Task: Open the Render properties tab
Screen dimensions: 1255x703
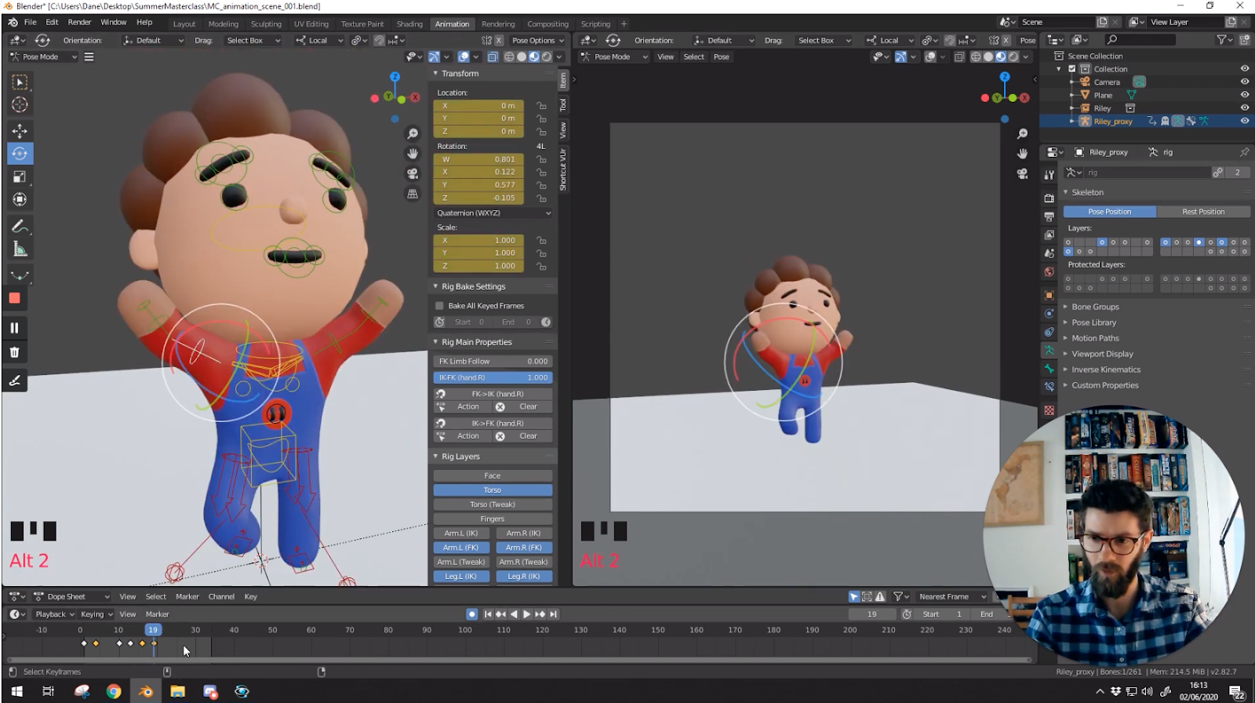Action: tap(1049, 198)
